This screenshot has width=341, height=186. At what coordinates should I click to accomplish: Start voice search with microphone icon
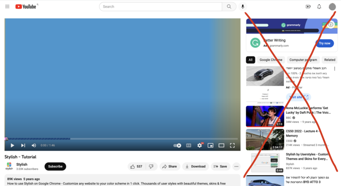tap(243, 6)
